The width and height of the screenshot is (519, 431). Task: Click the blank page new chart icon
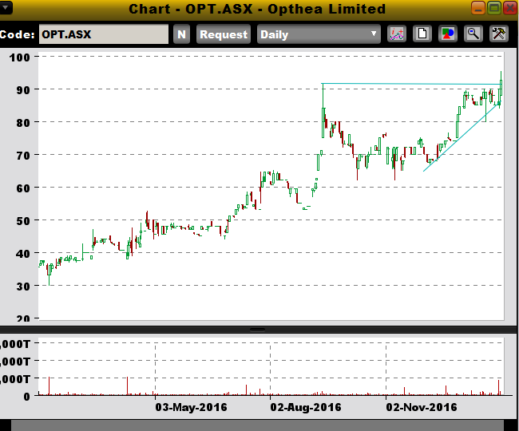[x=422, y=34]
